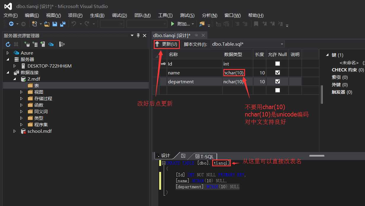
Task: Select 触发器 (0) in properties list
Action: 342,92
